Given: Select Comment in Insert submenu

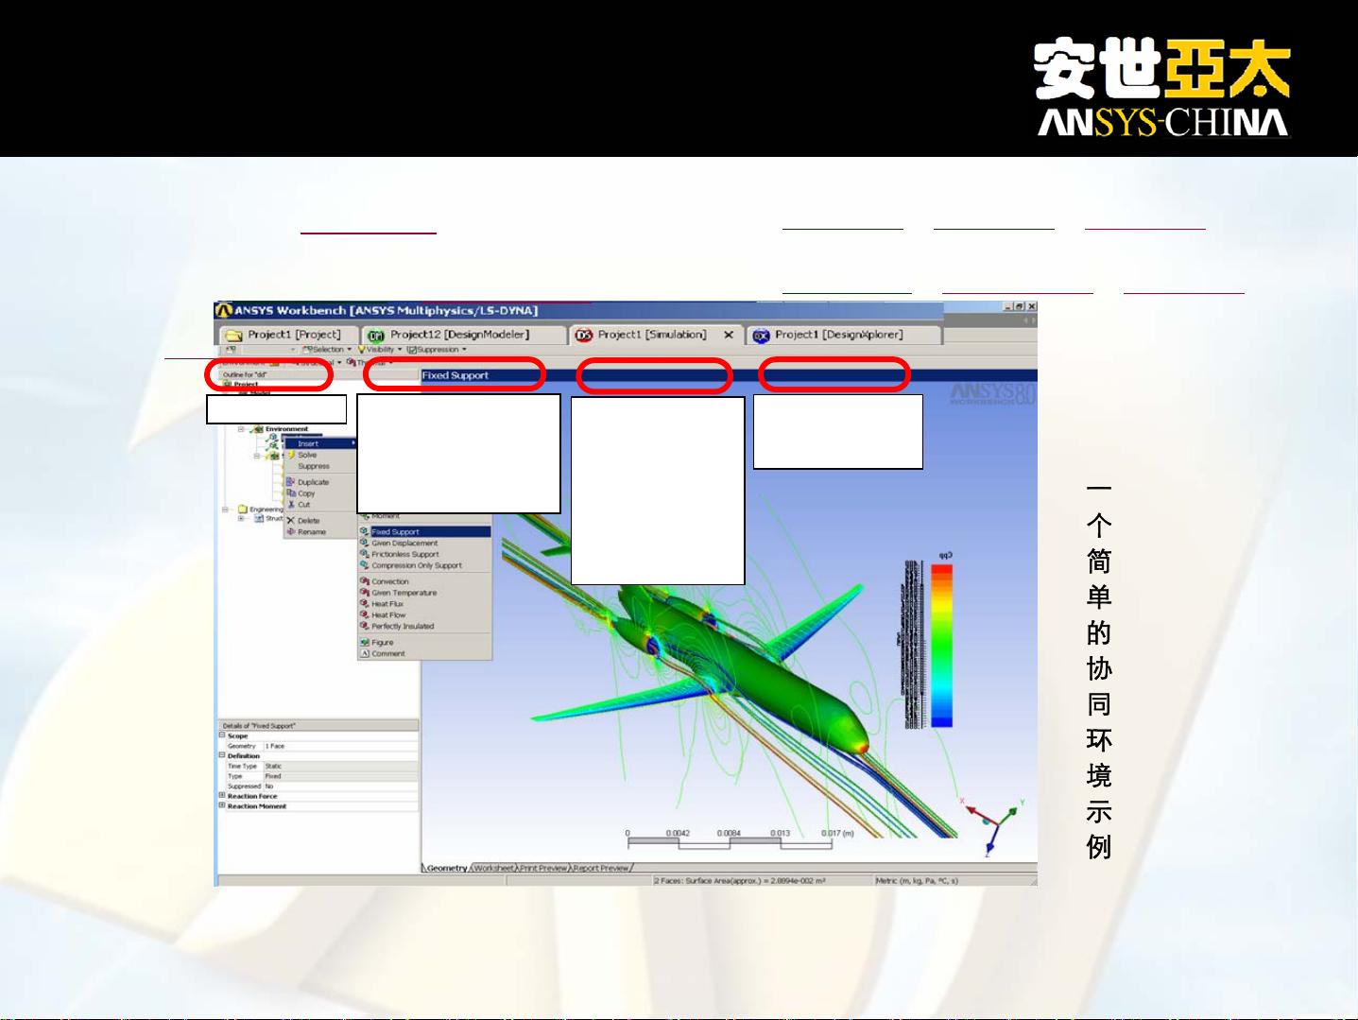Looking at the screenshot, I should [424, 653].
